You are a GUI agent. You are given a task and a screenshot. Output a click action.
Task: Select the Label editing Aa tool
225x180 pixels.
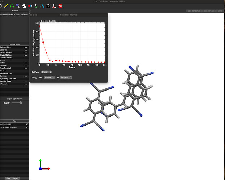tap(60, 6)
